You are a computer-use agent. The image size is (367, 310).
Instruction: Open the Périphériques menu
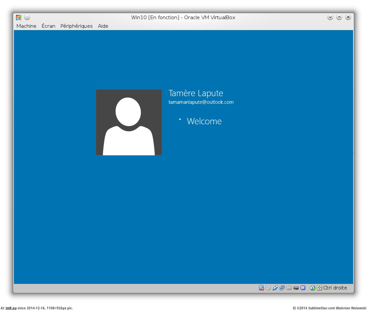coord(77,26)
